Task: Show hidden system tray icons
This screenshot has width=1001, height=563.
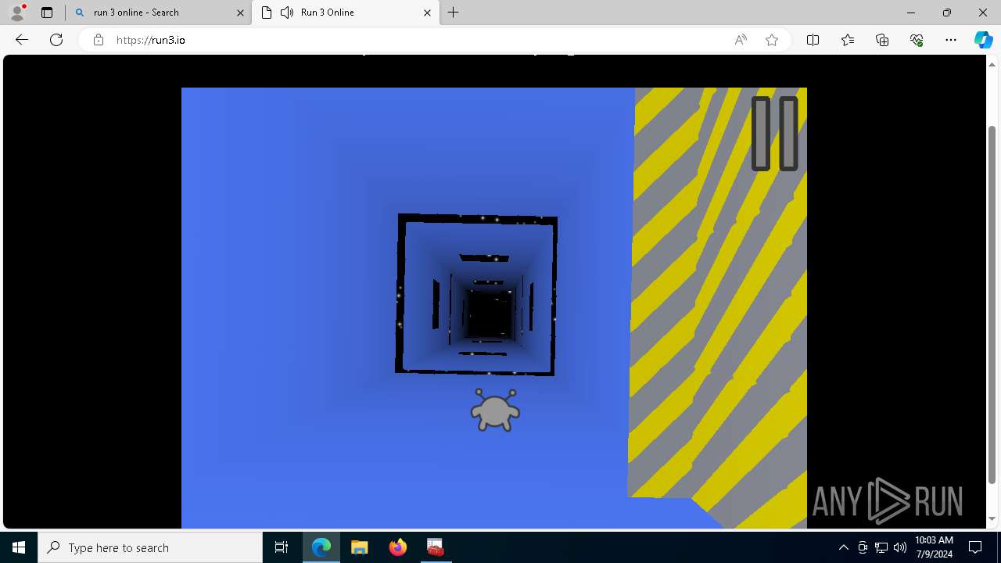Action: [x=843, y=547]
